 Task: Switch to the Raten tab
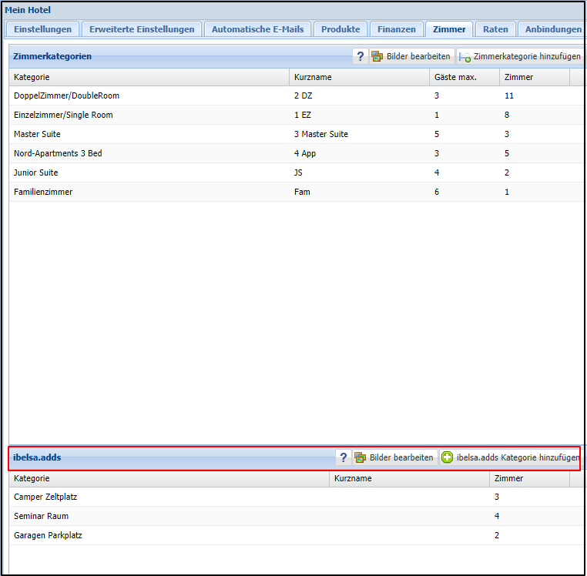495,29
